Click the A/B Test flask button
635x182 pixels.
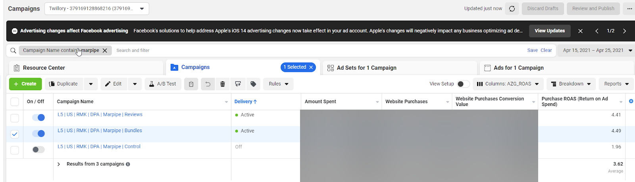(x=163, y=84)
